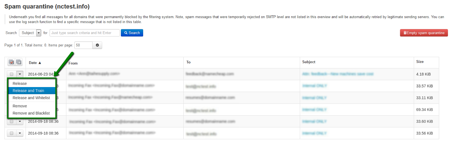
Task: Click the blue Search button
Action: click(132, 33)
